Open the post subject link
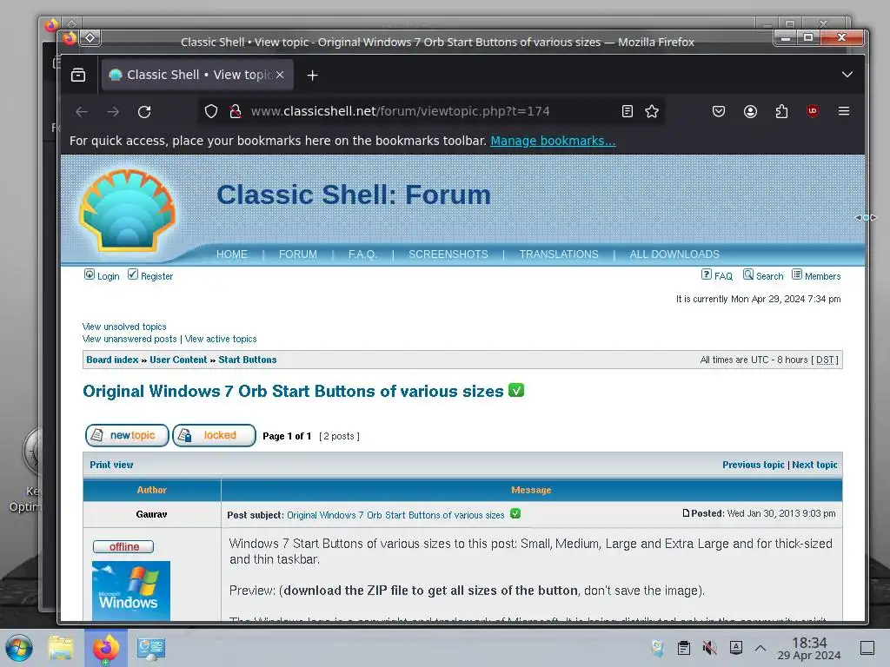 pyautogui.click(x=395, y=515)
